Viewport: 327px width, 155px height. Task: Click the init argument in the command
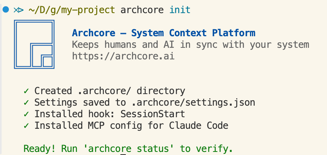[180, 10]
